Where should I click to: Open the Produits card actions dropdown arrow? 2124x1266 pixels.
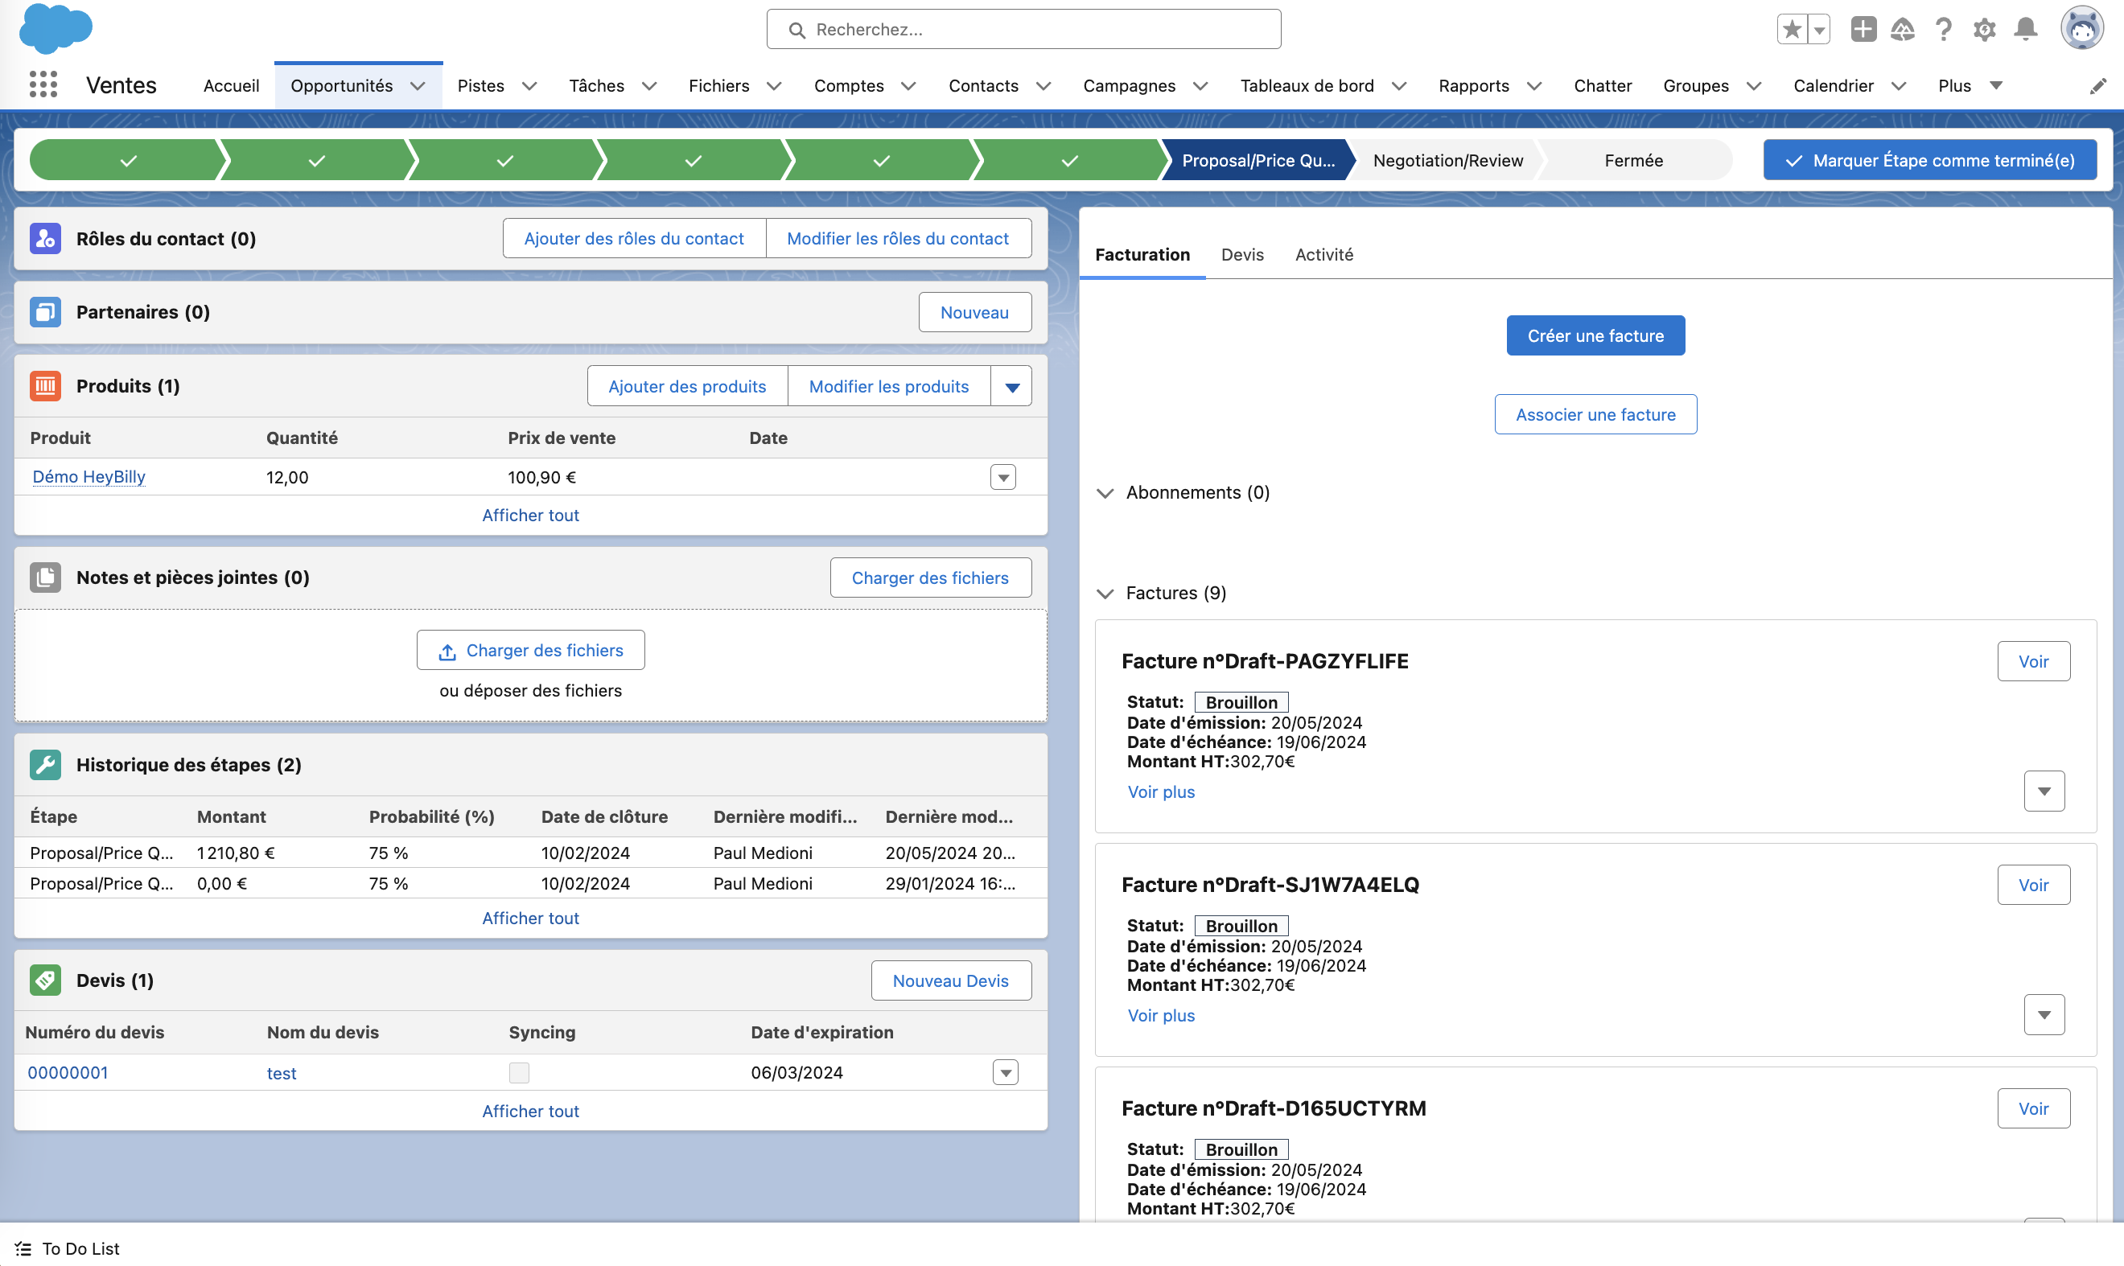(x=1011, y=386)
